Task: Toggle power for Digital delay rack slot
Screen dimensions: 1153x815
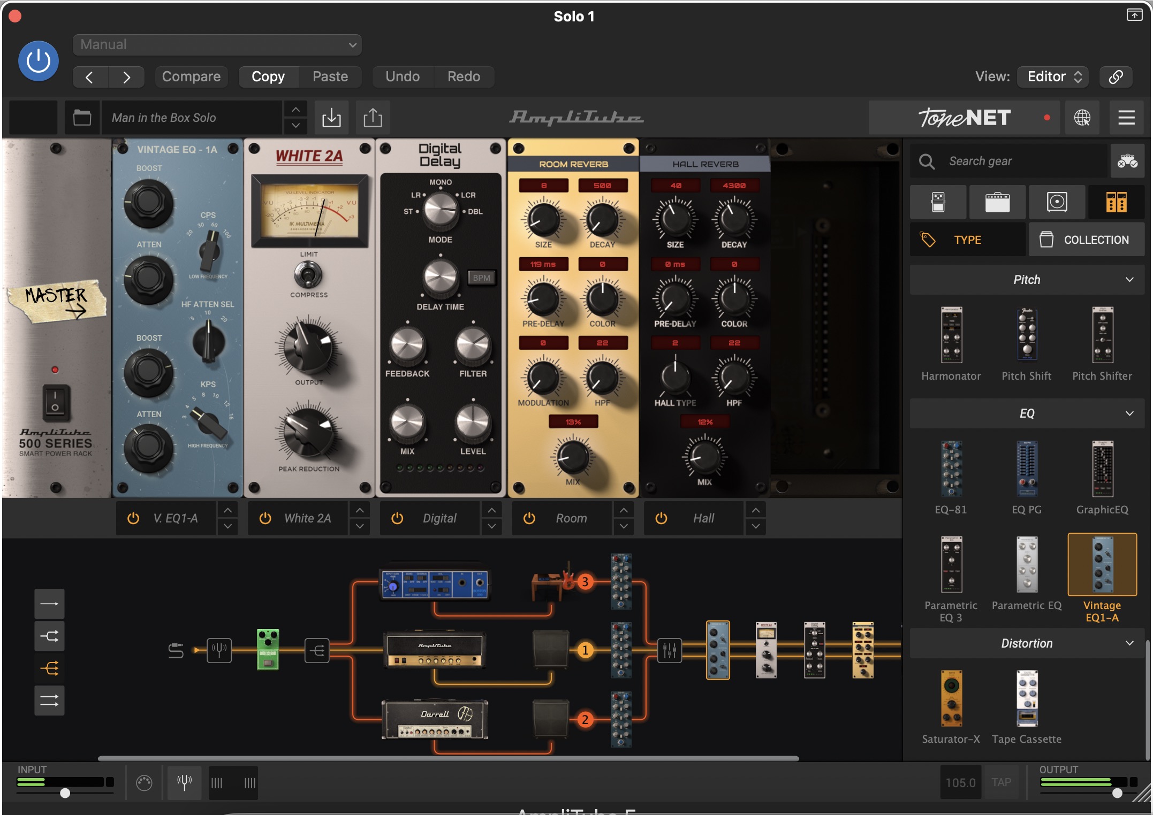Action: (x=397, y=518)
